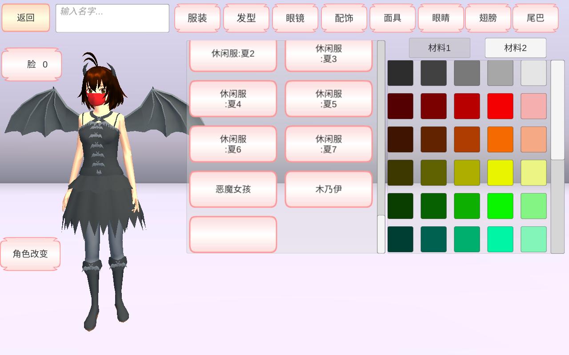Switch to the 眼镜 glasses category

coord(295,18)
